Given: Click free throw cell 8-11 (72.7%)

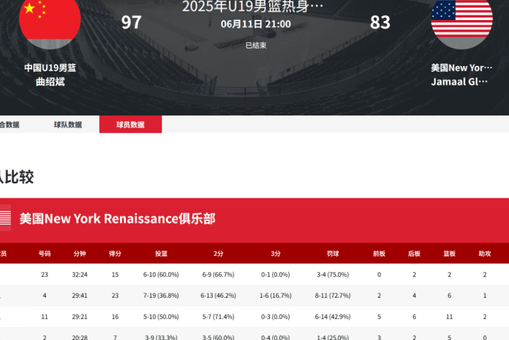Looking at the screenshot, I should 333,296.
